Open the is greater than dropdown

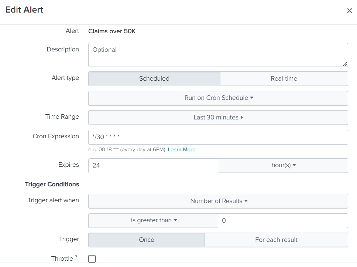point(153,220)
